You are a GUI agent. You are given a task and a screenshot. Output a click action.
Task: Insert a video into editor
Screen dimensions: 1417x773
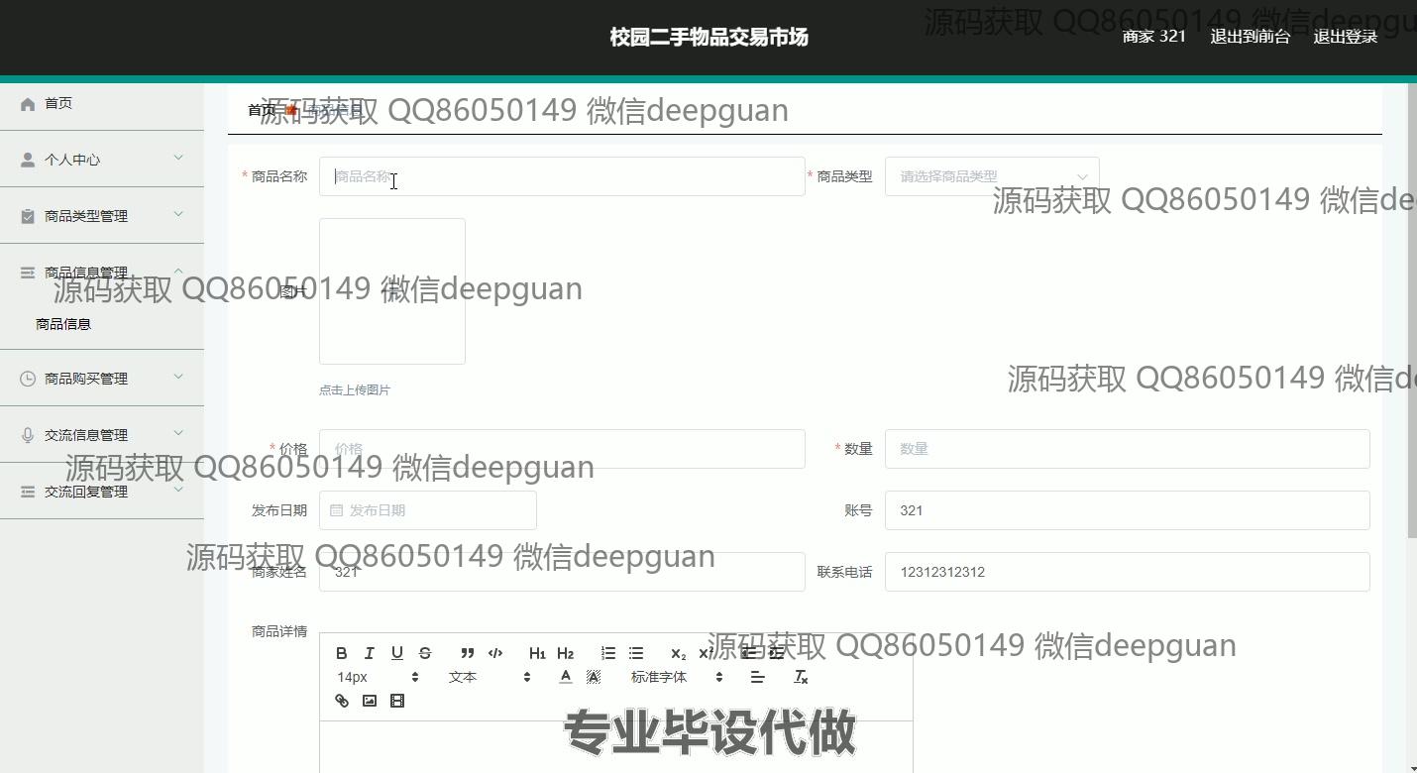397,701
